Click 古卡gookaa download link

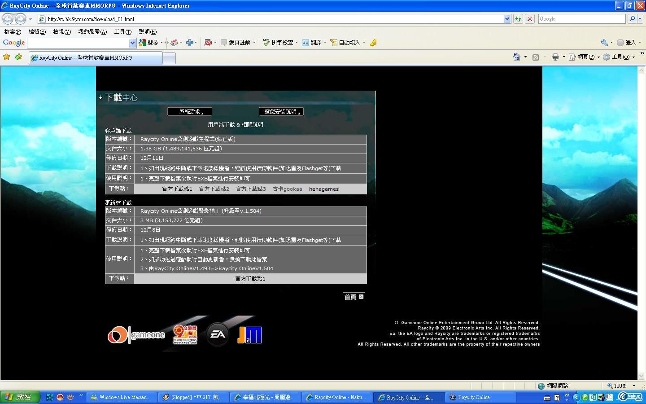tap(288, 189)
